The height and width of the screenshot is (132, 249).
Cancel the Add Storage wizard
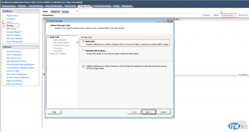coord(163,112)
